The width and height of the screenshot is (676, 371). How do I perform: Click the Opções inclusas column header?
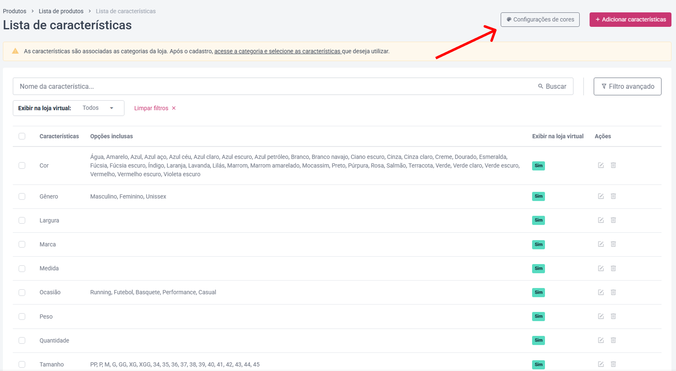click(112, 136)
